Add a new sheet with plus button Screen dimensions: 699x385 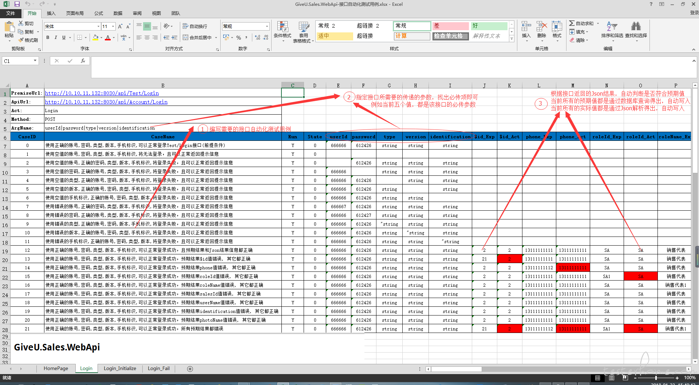pyautogui.click(x=190, y=369)
